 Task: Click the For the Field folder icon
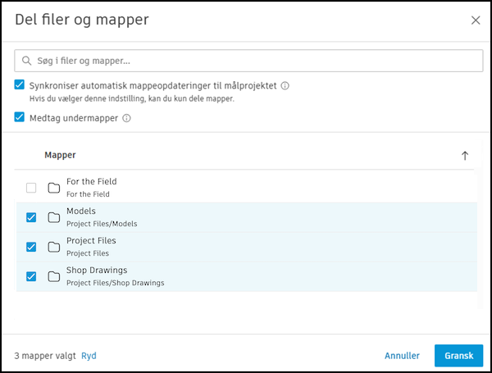[54, 188]
